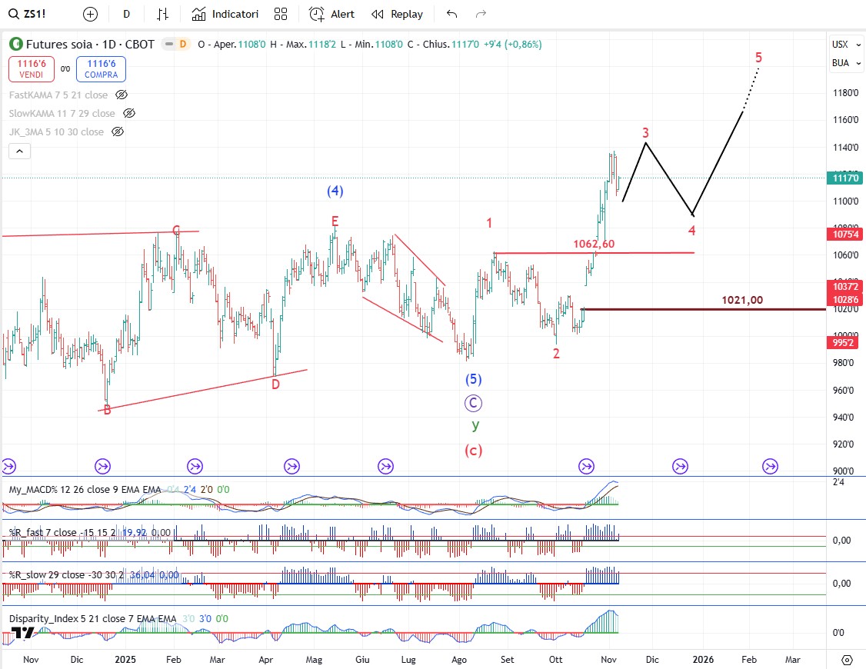Click the green symbol logo icon

(x=16, y=44)
